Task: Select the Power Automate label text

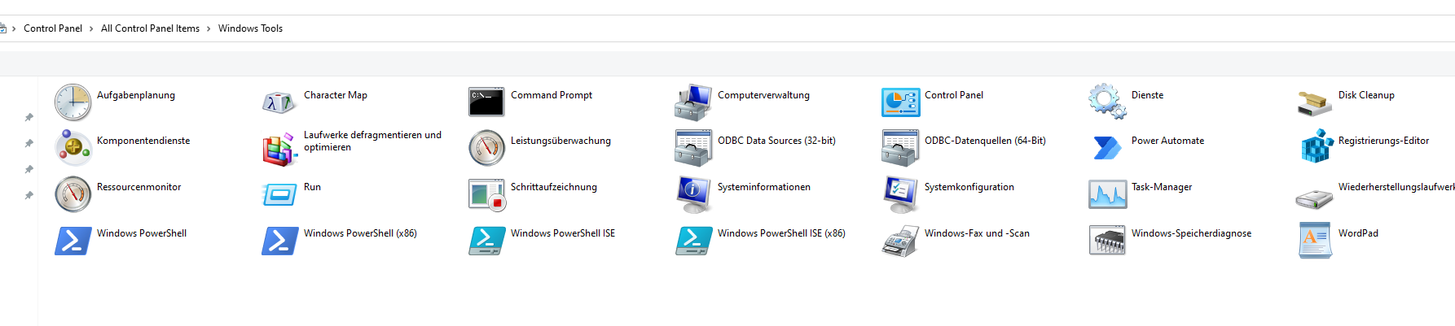Action: point(1167,141)
